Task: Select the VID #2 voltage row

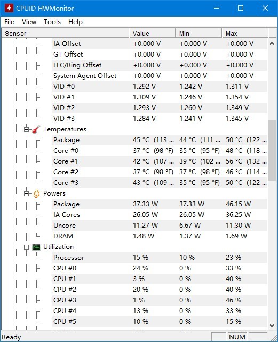Action: point(160,108)
